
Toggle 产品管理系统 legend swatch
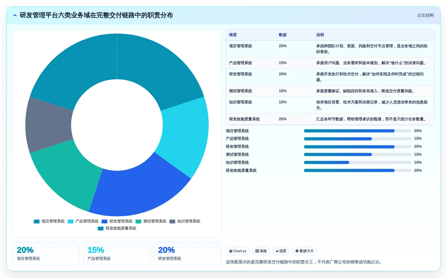(x=70, y=221)
